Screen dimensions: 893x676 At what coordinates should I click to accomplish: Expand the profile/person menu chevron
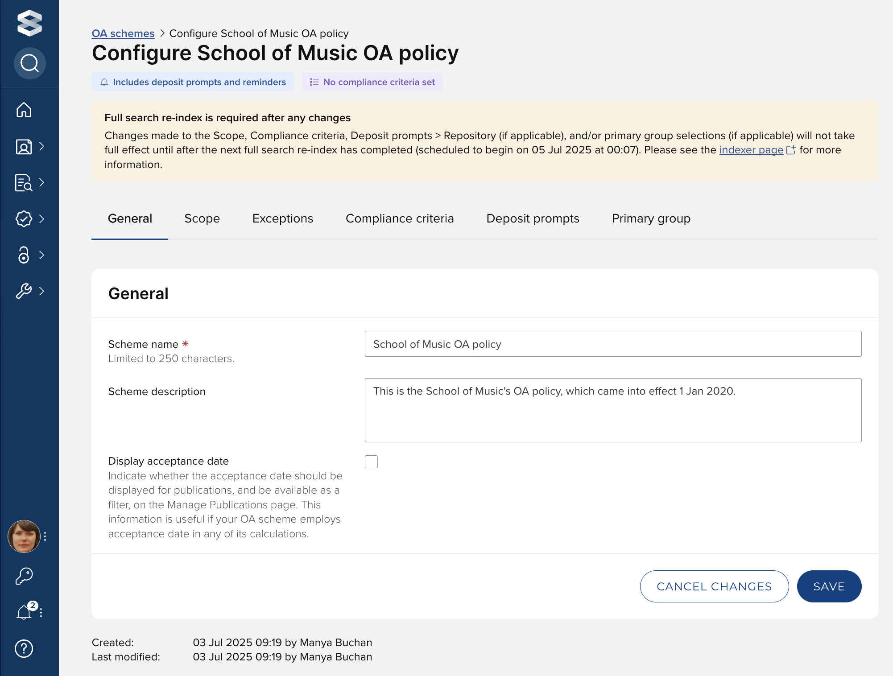click(x=42, y=146)
